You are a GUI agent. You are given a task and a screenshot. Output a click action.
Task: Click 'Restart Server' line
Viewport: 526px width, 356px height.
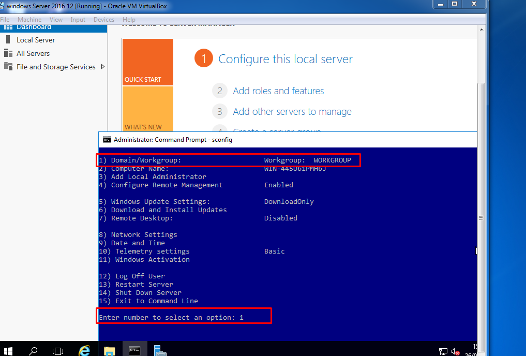[x=144, y=285]
